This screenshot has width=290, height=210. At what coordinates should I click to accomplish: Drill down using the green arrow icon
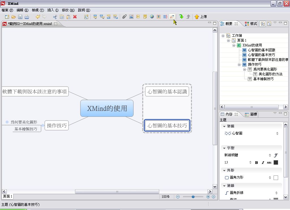181,17
